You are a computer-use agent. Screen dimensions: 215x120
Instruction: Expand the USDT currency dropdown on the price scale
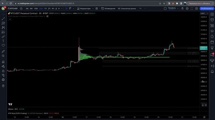point(204,13)
